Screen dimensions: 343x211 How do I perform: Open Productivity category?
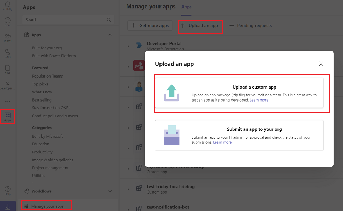(42, 152)
